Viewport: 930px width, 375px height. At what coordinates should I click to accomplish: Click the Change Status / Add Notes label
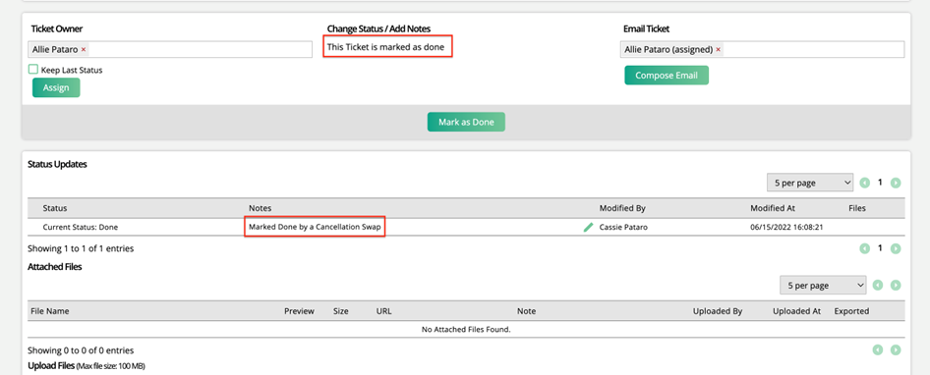(378, 28)
